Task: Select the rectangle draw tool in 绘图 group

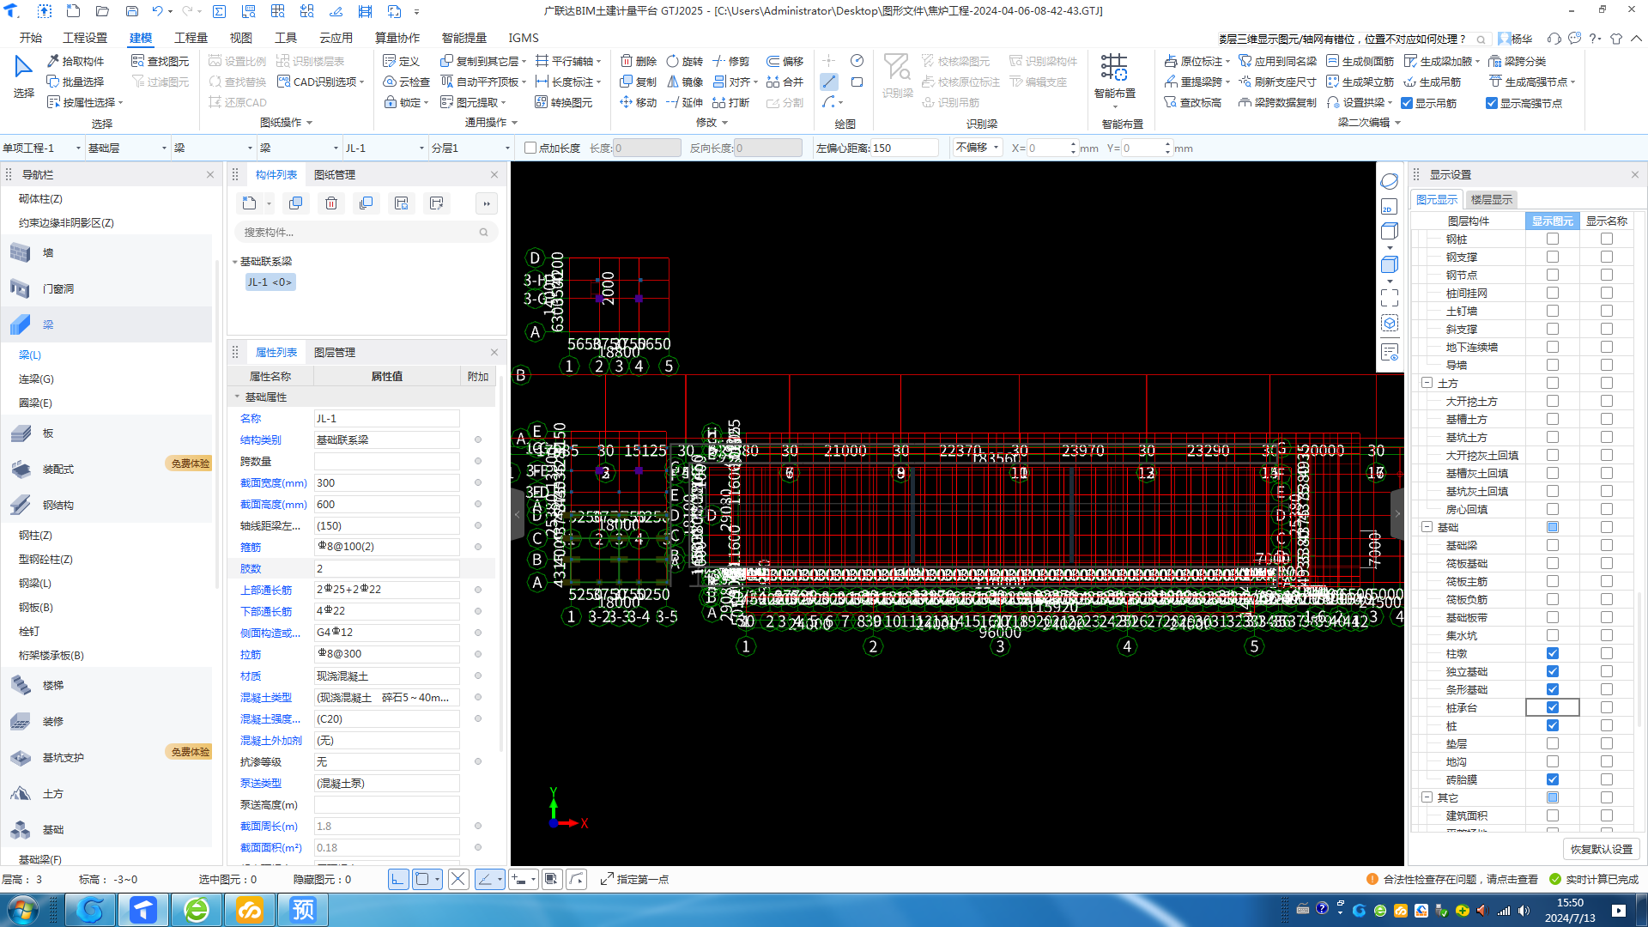Action: click(x=857, y=82)
